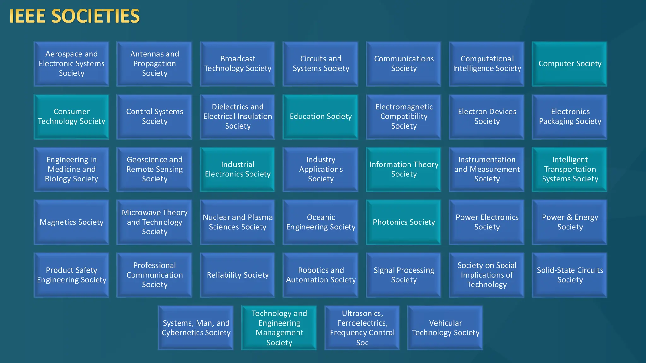
Task: Select the Signal Processing Society tile
Action: 403,275
